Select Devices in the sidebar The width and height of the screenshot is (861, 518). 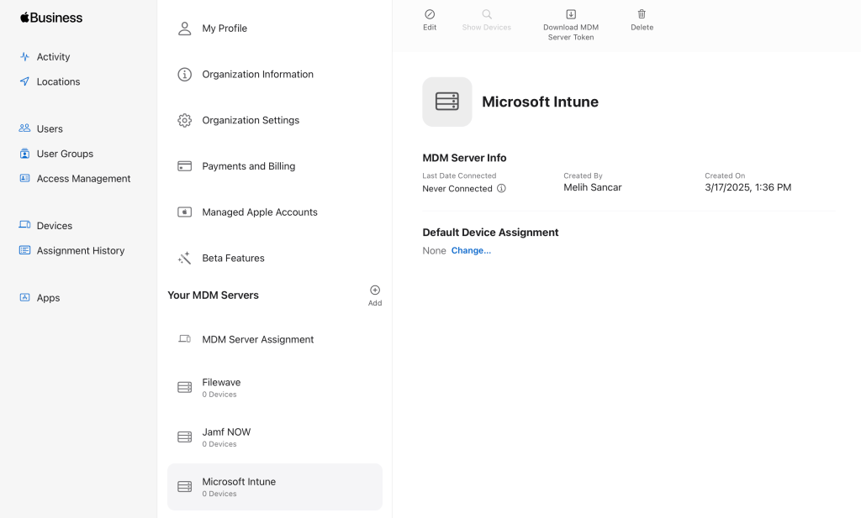54,226
